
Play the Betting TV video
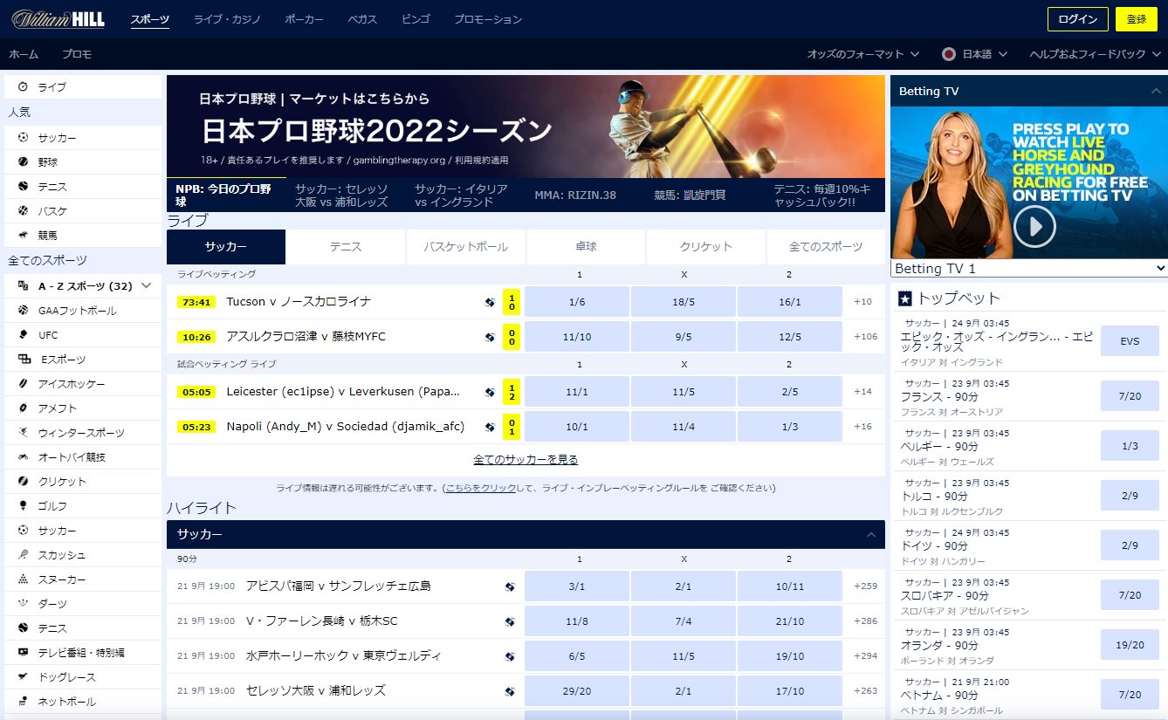click(1034, 228)
